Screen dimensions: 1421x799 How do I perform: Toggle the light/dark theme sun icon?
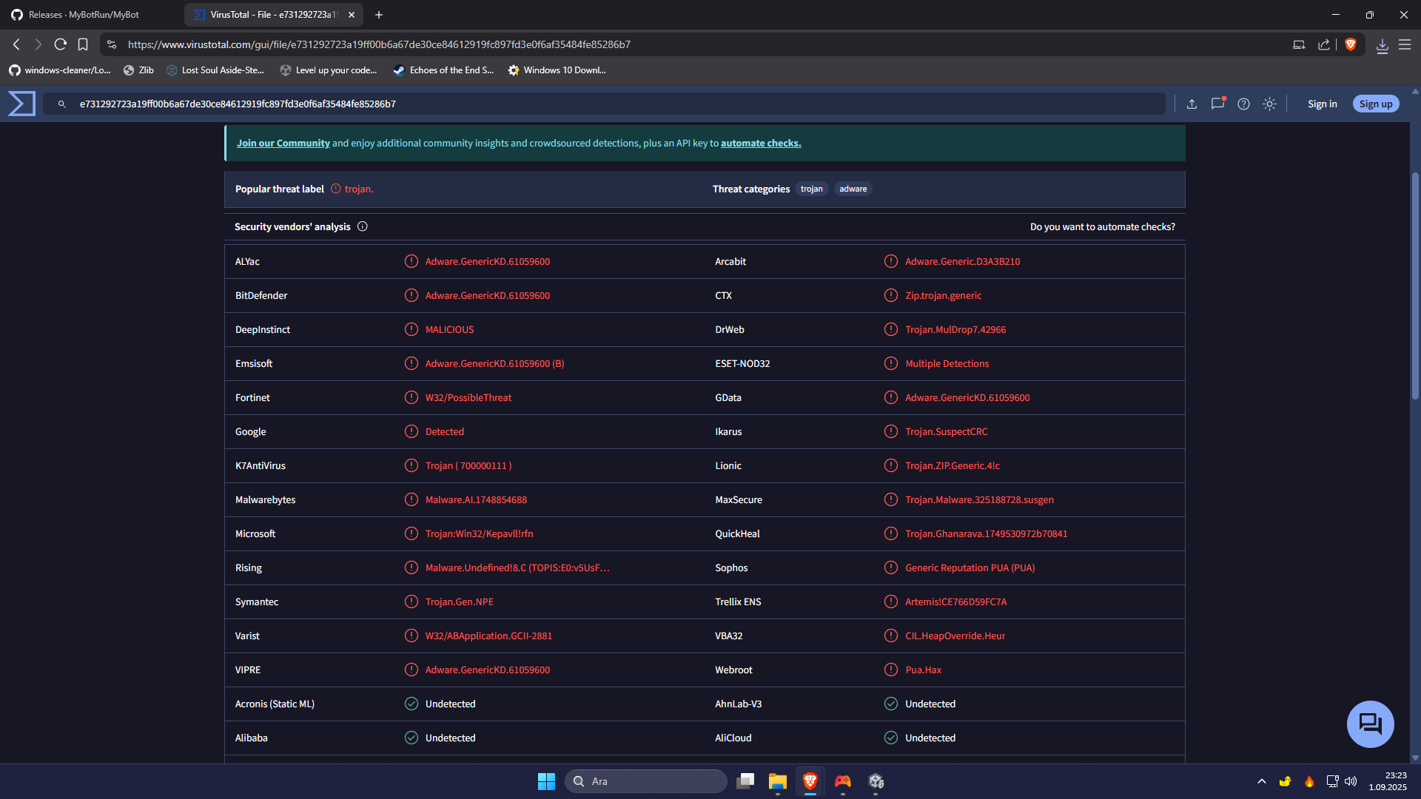pyautogui.click(x=1269, y=104)
